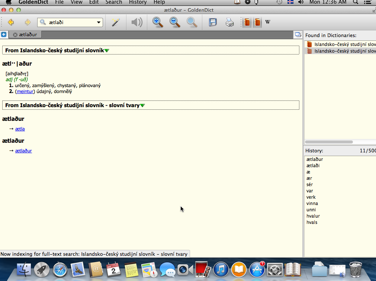Select ætlaður in History list
The height and width of the screenshot is (281, 376).
point(315,159)
